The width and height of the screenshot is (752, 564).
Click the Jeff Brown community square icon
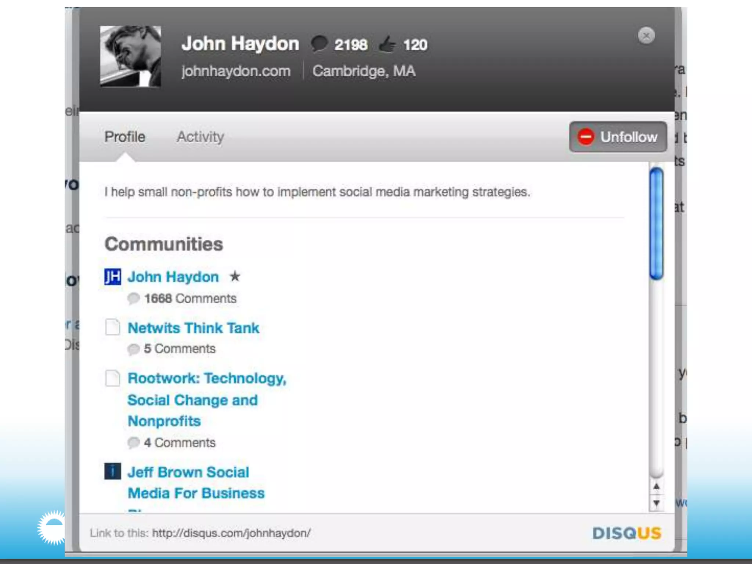click(x=112, y=471)
